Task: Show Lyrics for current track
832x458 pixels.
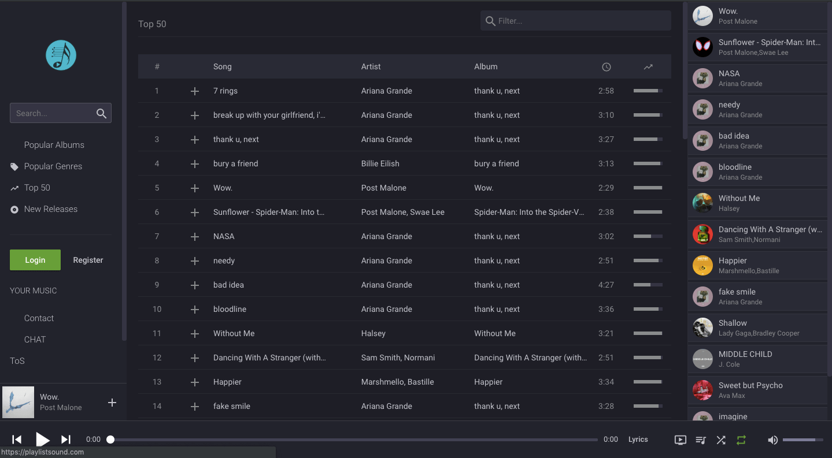Action: pos(638,440)
